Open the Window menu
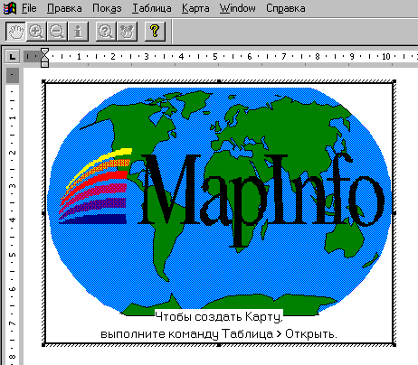The width and height of the screenshot is (418, 365). pos(237,8)
